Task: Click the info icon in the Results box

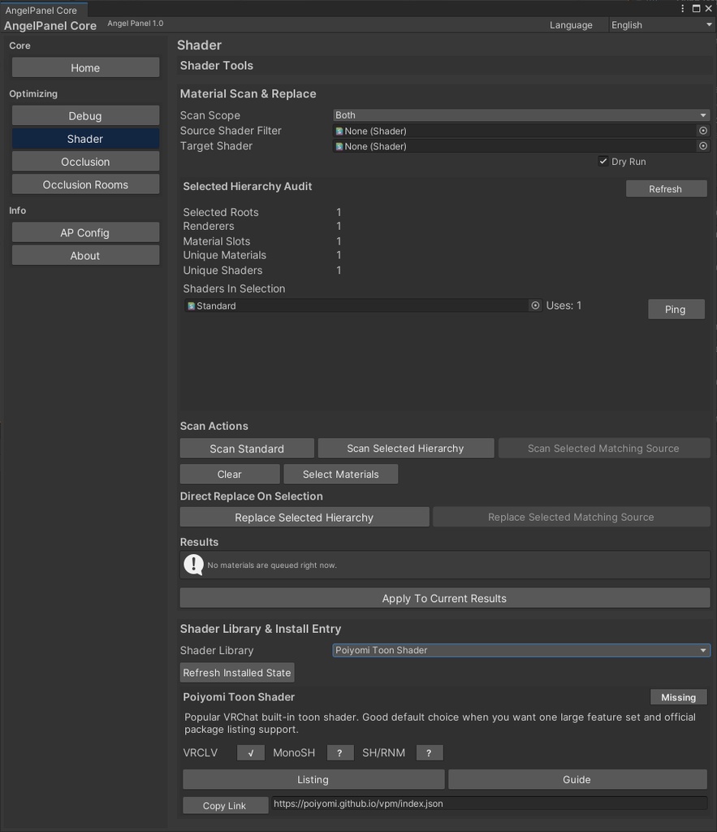Action: pos(193,564)
